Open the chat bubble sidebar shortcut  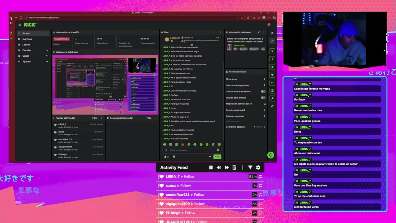(x=272, y=75)
